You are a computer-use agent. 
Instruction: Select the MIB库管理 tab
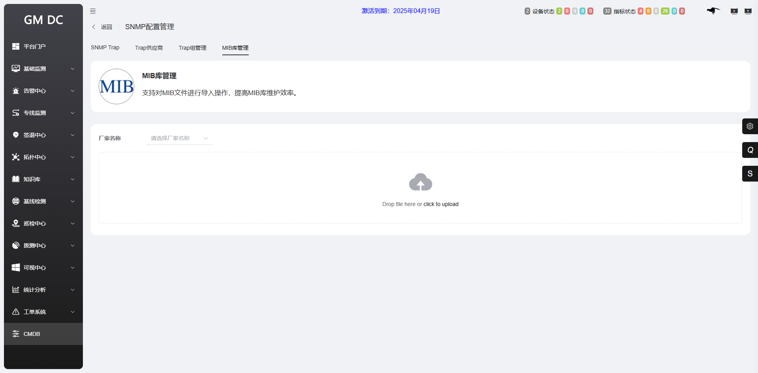[x=235, y=48]
